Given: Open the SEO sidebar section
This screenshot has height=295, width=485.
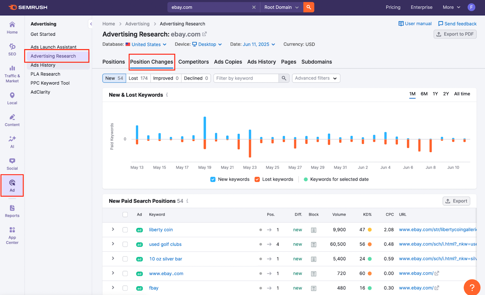Looking at the screenshot, I should pyautogui.click(x=12, y=49).
